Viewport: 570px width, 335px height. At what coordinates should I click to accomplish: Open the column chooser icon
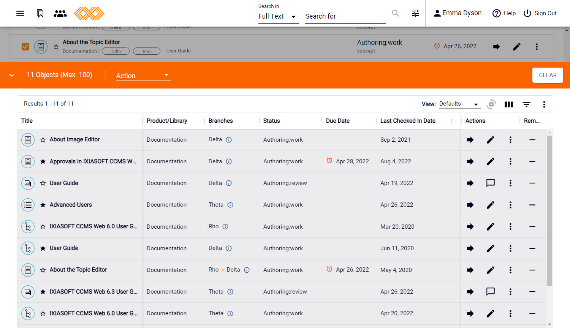[509, 104]
